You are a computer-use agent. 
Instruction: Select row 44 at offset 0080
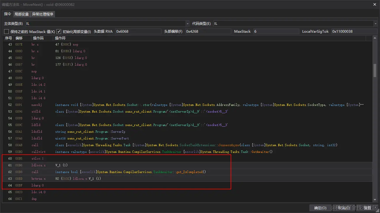pos(187,51)
